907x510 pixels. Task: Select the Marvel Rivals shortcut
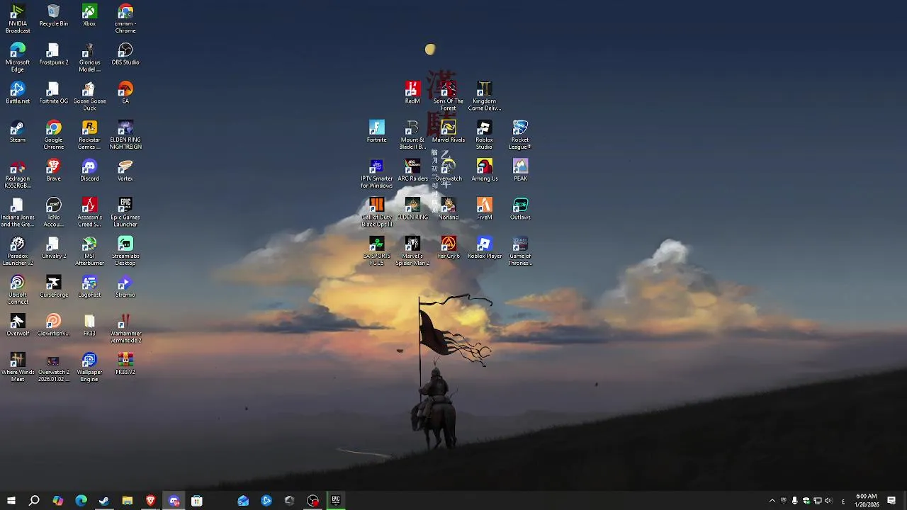tap(449, 132)
